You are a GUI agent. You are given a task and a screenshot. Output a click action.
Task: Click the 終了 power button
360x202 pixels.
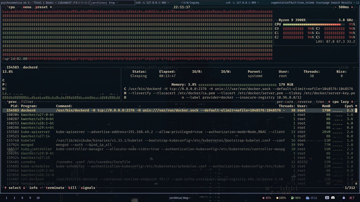tap(352, 198)
